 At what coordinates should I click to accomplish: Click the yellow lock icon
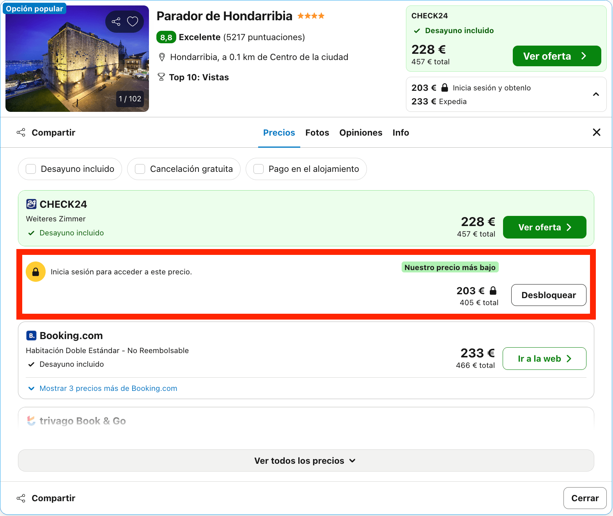35,272
